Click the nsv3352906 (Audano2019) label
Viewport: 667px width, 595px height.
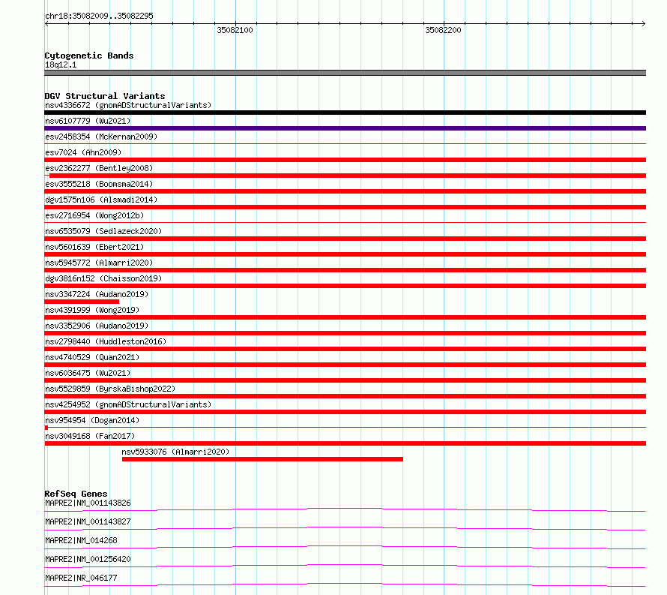coord(97,326)
